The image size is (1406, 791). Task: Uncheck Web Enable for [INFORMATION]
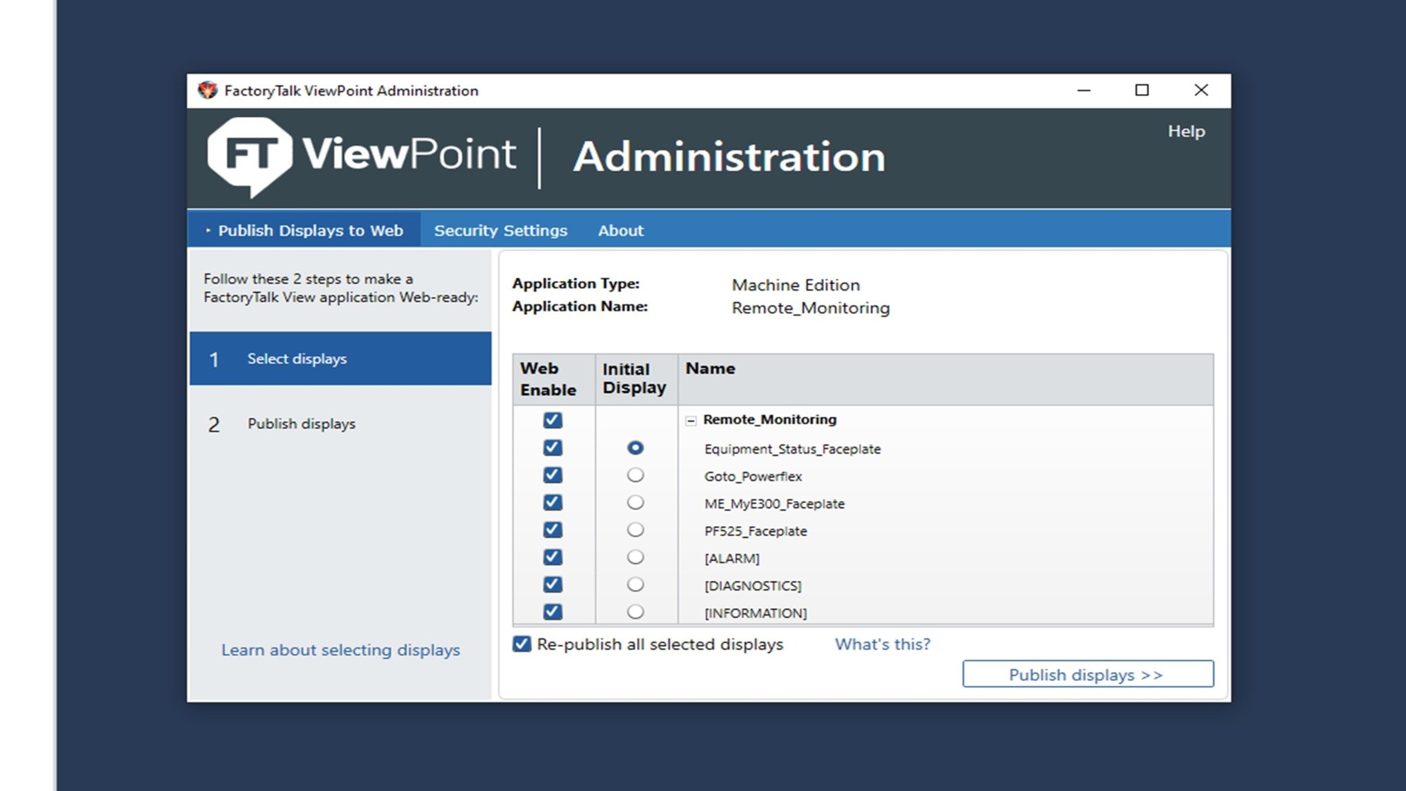click(x=552, y=612)
